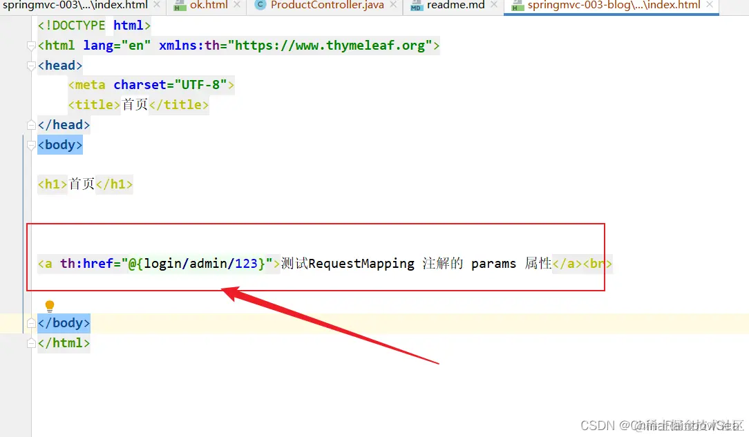Collapse the html tag fold marker
This screenshot has width=749, height=437.
tap(31, 46)
